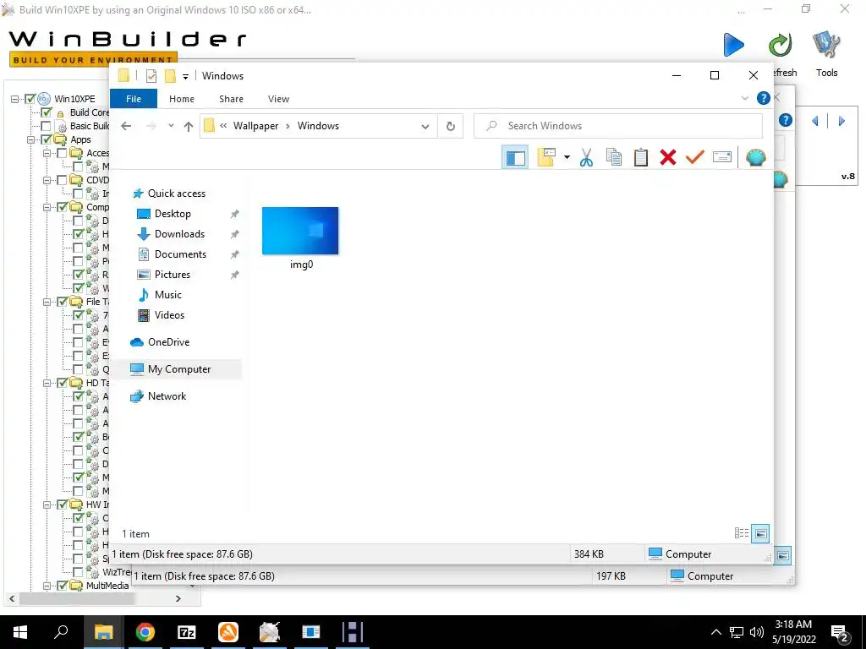Image resolution: width=866 pixels, height=649 pixels.
Task: Collapse the Win10XPE tree root
Action: coord(15,99)
